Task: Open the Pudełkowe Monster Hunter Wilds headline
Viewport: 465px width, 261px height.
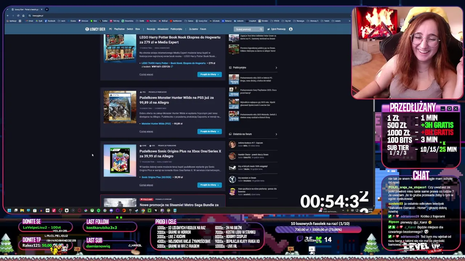Action: [177, 100]
